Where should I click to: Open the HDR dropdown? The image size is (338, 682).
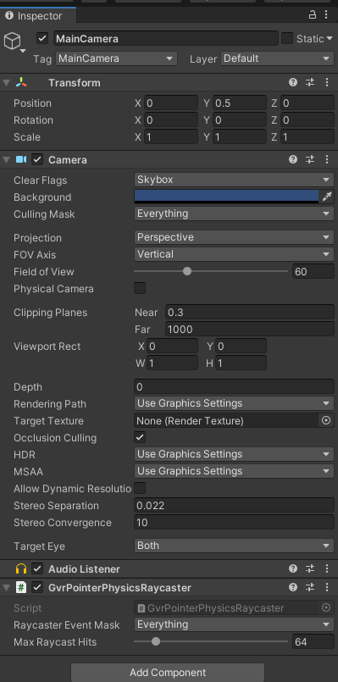coord(234,454)
